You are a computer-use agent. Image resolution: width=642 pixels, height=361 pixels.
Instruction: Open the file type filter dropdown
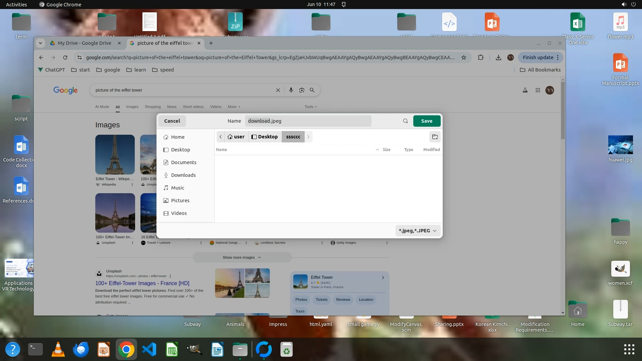pyautogui.click(x=418, y=231)
